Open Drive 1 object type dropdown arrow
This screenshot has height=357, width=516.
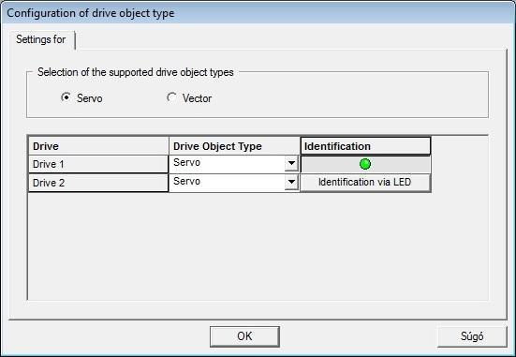pos(291,163)
